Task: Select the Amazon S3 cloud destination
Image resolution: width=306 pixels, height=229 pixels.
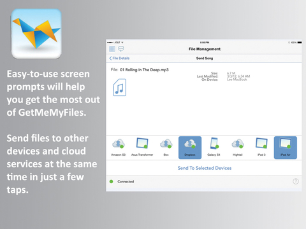Action: (119, 148)
